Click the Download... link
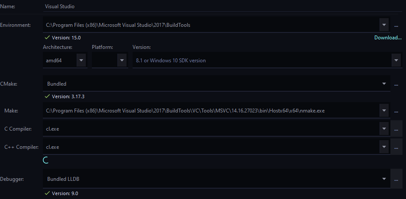The width and height of the screenshot is (406, 199). [388, 38]
